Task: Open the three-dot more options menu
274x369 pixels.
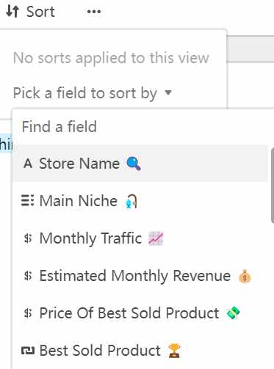Action: 94,11
